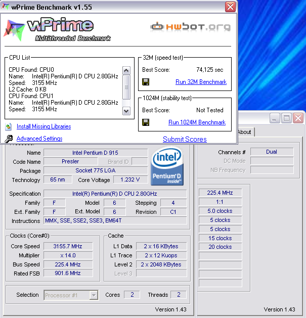Click the 15 clocks timing field
The width and height of the screenshot is (306, 318).
[x=220, y=238]
